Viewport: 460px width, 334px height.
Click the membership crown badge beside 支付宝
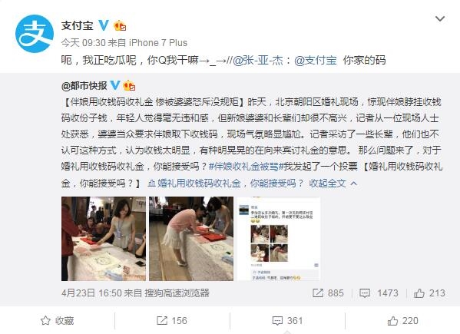[x=120, y=26]
